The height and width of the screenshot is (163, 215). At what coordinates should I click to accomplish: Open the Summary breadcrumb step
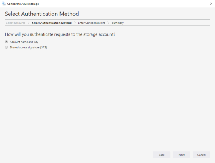click(118, 23)
